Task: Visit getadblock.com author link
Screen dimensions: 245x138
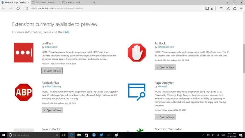Action: coord(166,47)
